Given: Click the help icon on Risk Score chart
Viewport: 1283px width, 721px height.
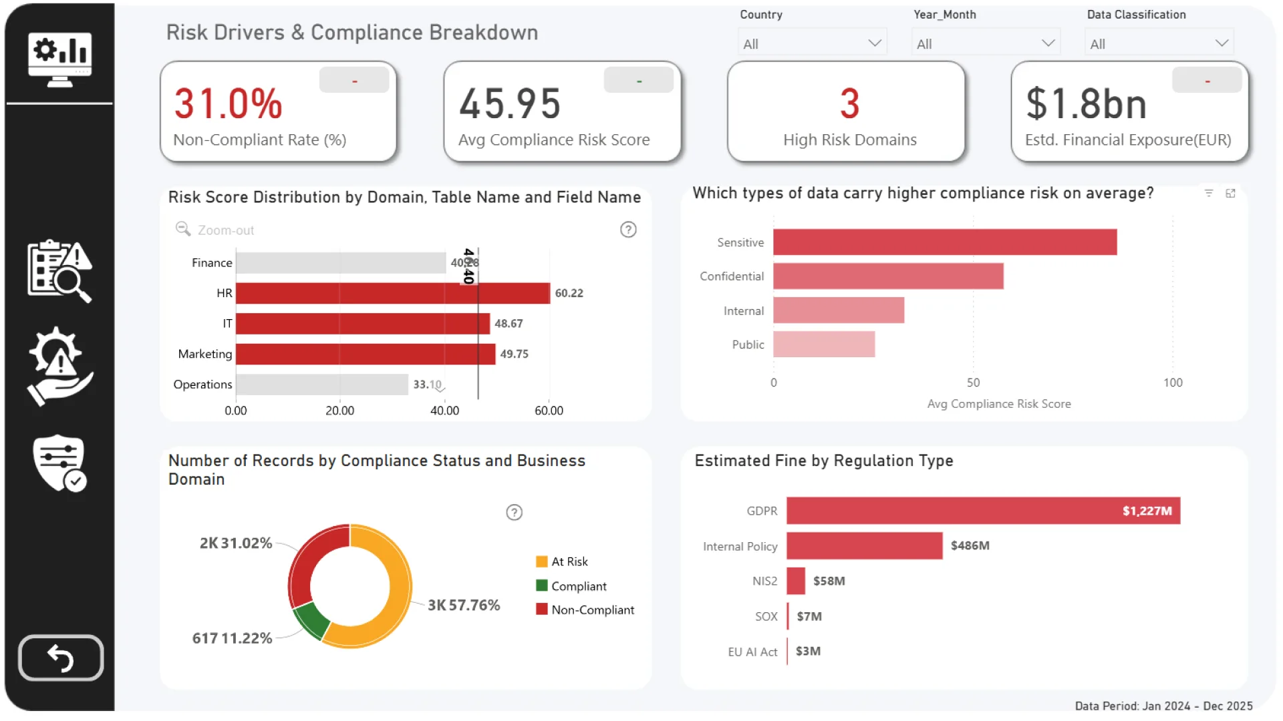Looking at the screenshot, I should tap(628, 230).
